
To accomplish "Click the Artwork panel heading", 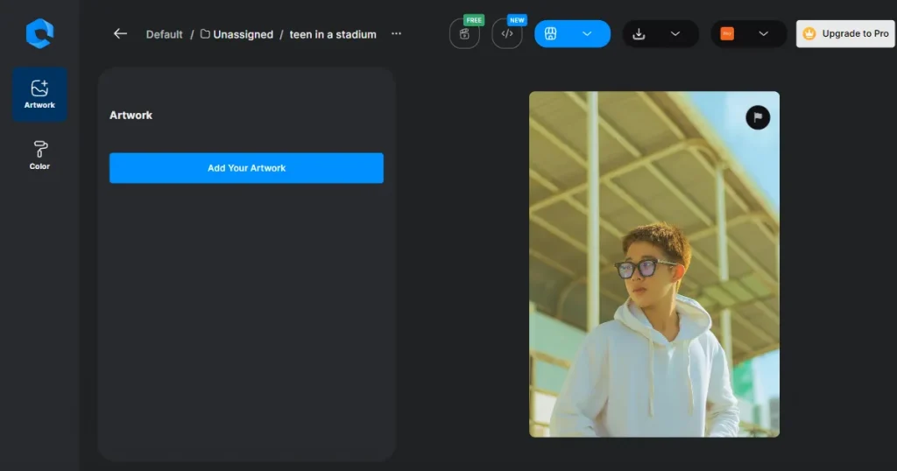I will click(131, 115).
